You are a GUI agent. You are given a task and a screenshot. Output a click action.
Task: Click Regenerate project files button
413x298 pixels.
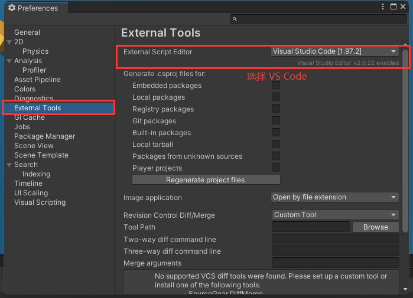click(206, 179)
